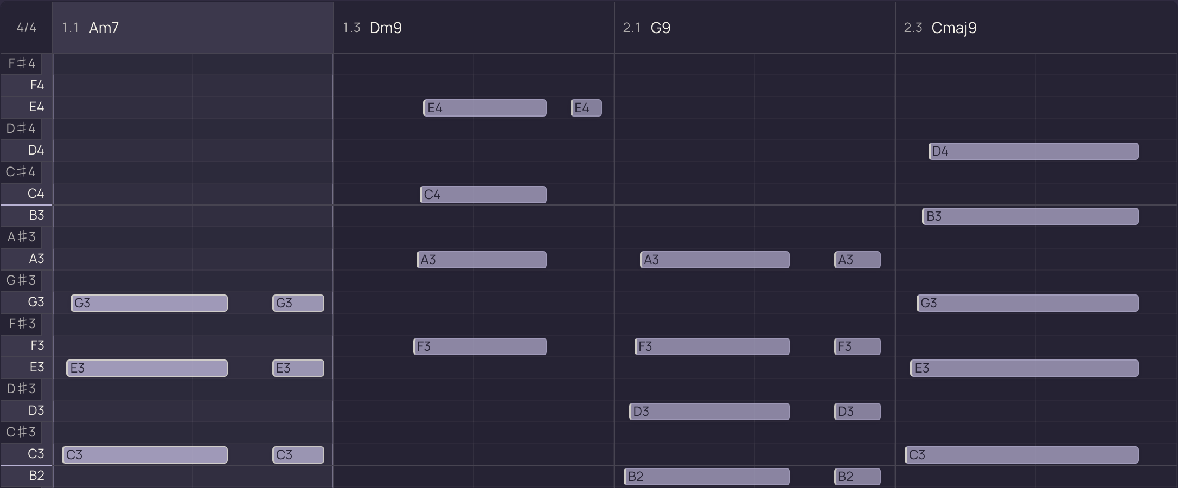This screenshot has height=488, width=1178.
Task: Select the G9 chord header
Action: 755,27
